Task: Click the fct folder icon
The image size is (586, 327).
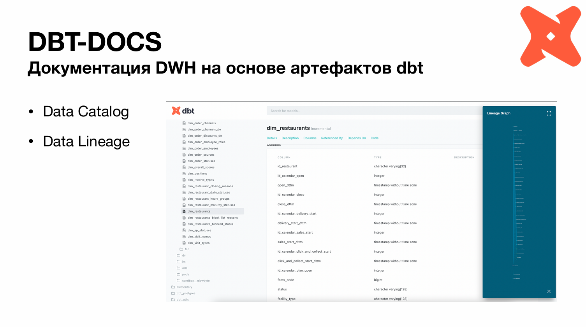Action: [181, 249]
